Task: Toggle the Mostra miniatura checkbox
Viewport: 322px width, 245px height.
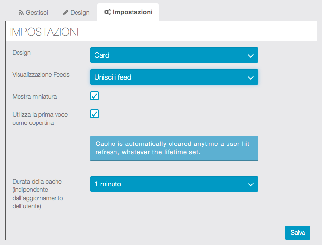Action: click(x=95, y=96)
